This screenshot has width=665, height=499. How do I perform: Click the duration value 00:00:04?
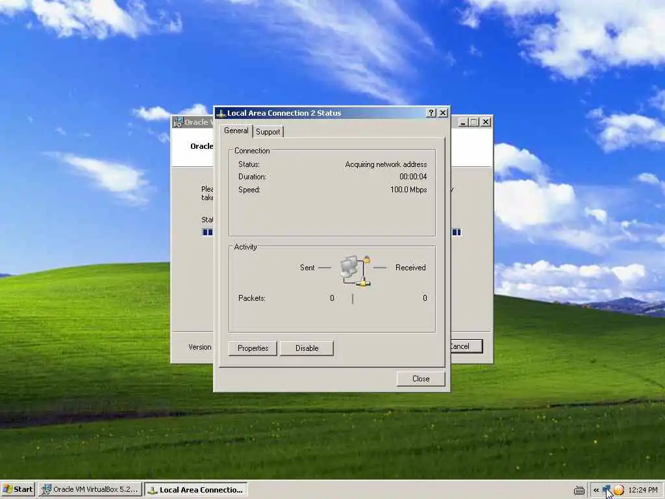pyautogui.click(x=413, y=177)
